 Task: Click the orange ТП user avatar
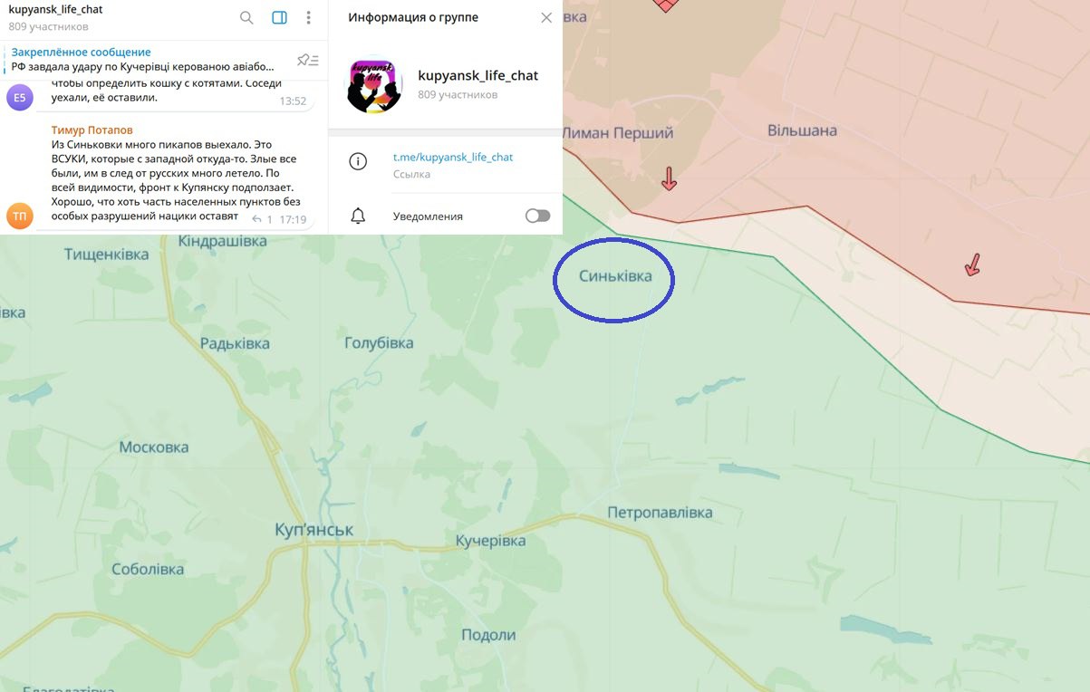[20, 216]
